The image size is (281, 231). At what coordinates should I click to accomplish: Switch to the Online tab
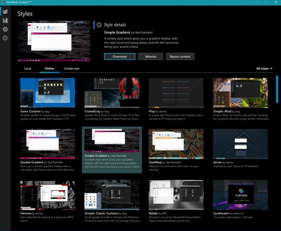(x=49, y=69)
